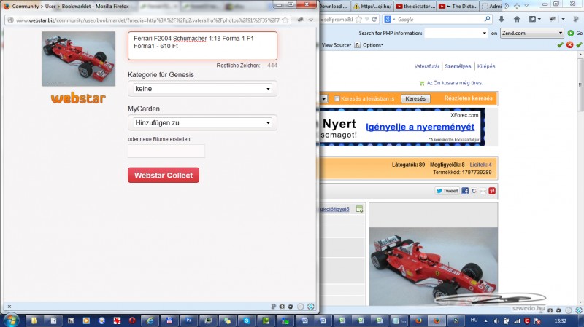Click the Tweet button
This screenshot has width=584, height=327.
[447, 191]
